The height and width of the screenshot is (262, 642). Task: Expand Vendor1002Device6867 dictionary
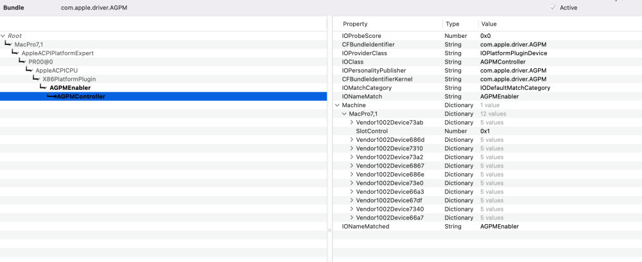[351, 166]
